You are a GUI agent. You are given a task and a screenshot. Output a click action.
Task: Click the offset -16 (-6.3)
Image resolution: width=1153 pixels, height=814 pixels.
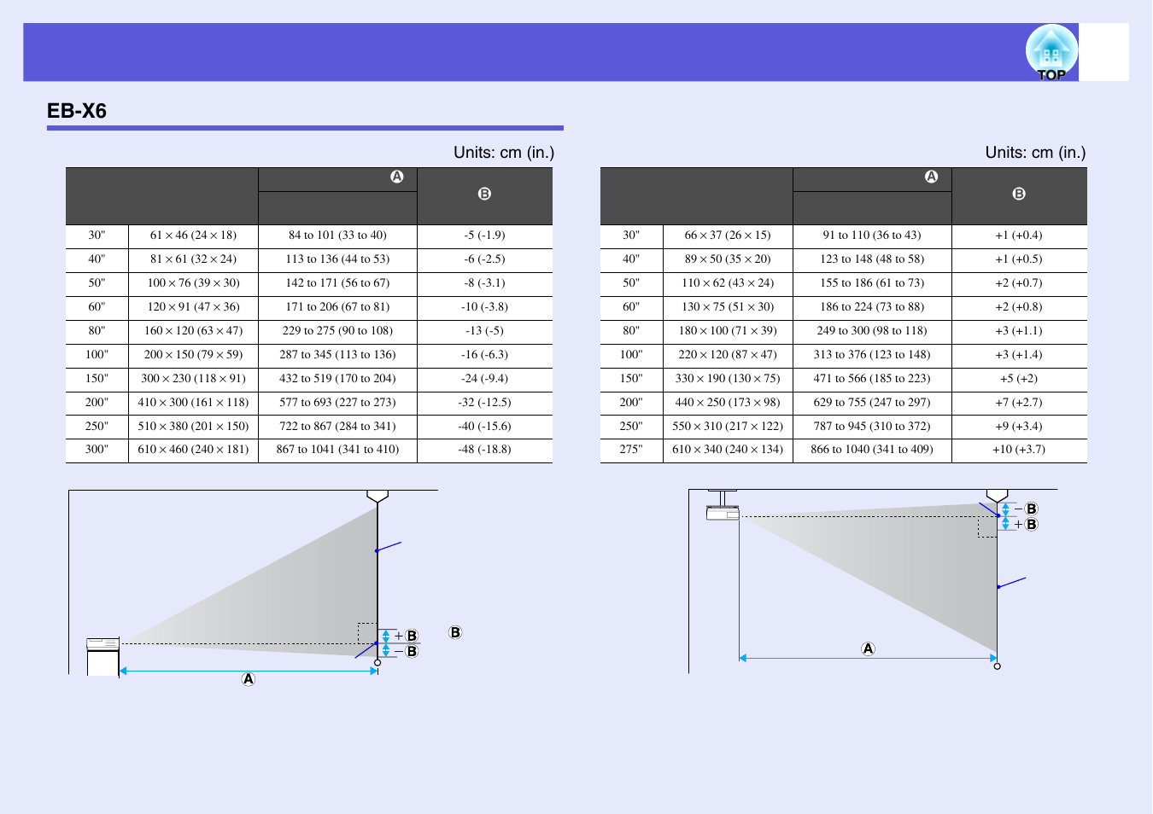[484, 355]
